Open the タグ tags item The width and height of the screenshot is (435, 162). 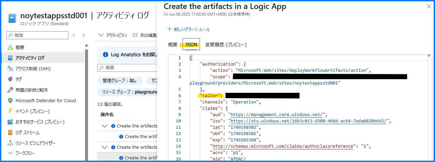[19, 79]
